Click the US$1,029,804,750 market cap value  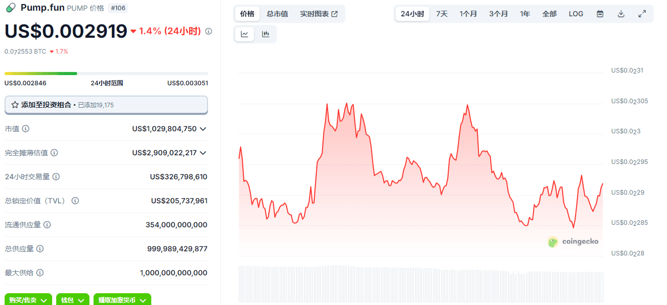pos(164,129)
